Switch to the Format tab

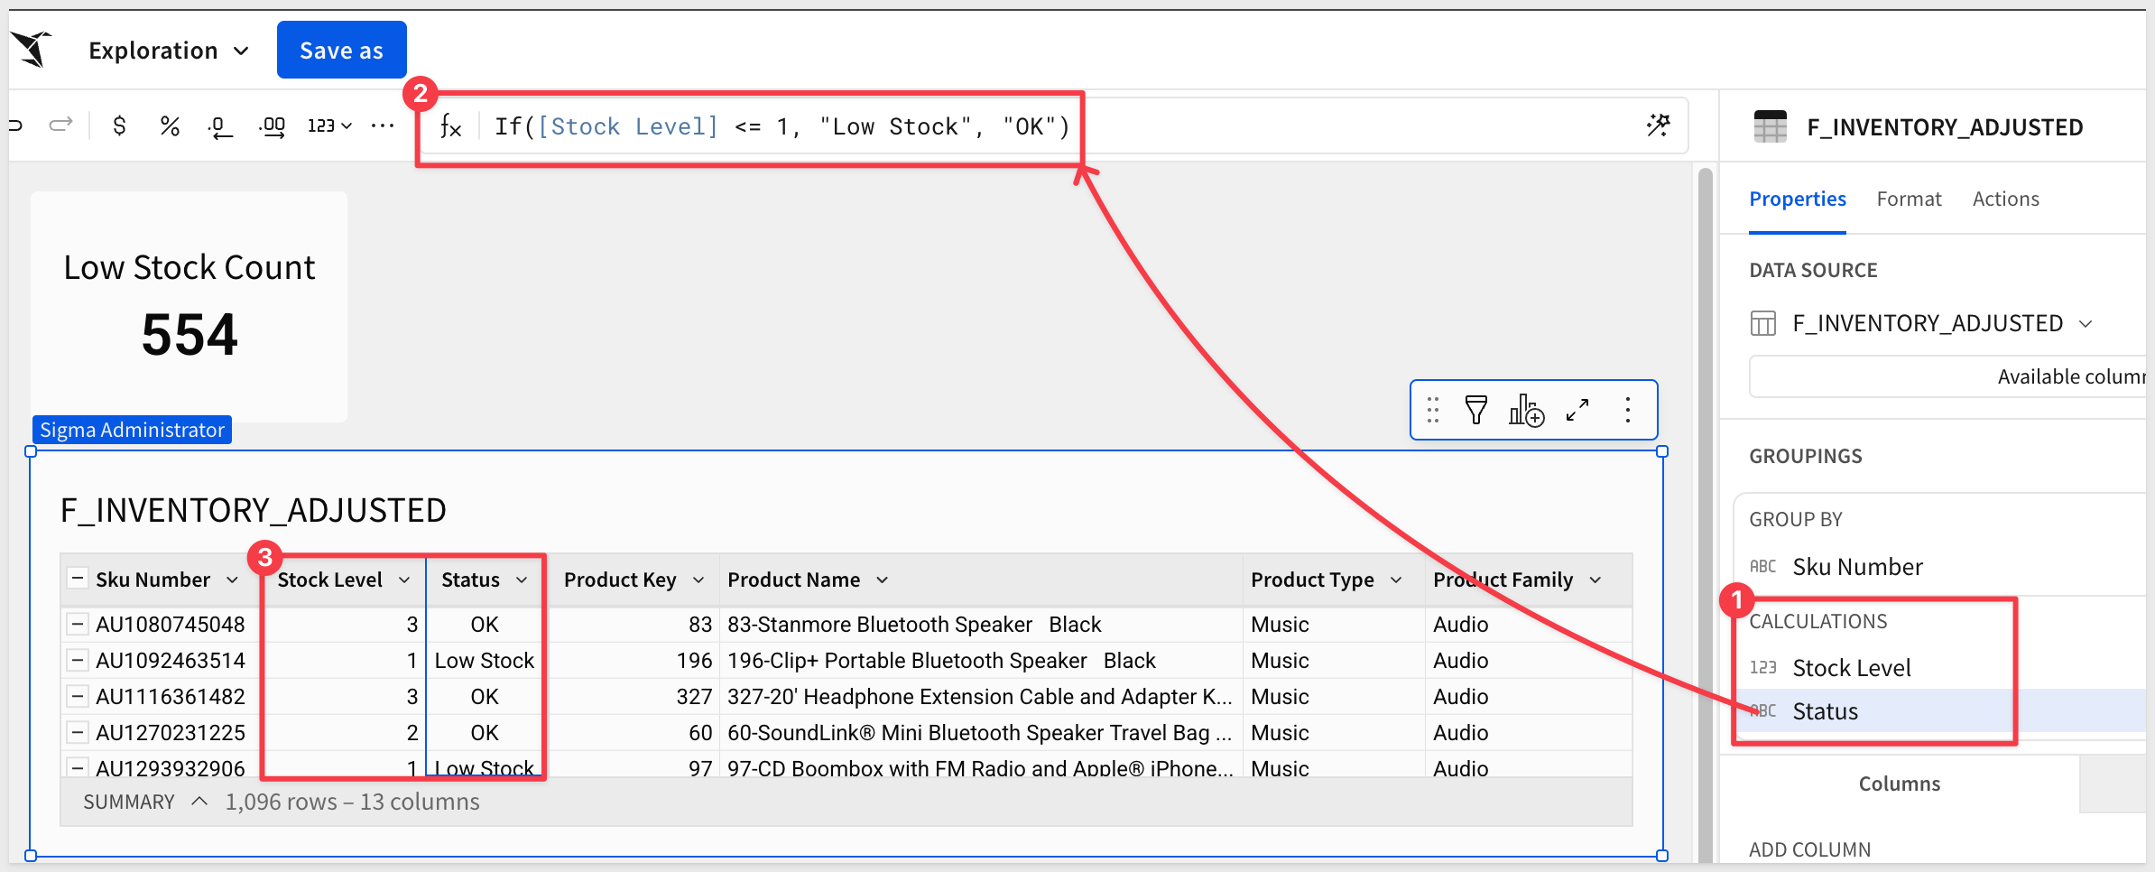click(1908, 199)
